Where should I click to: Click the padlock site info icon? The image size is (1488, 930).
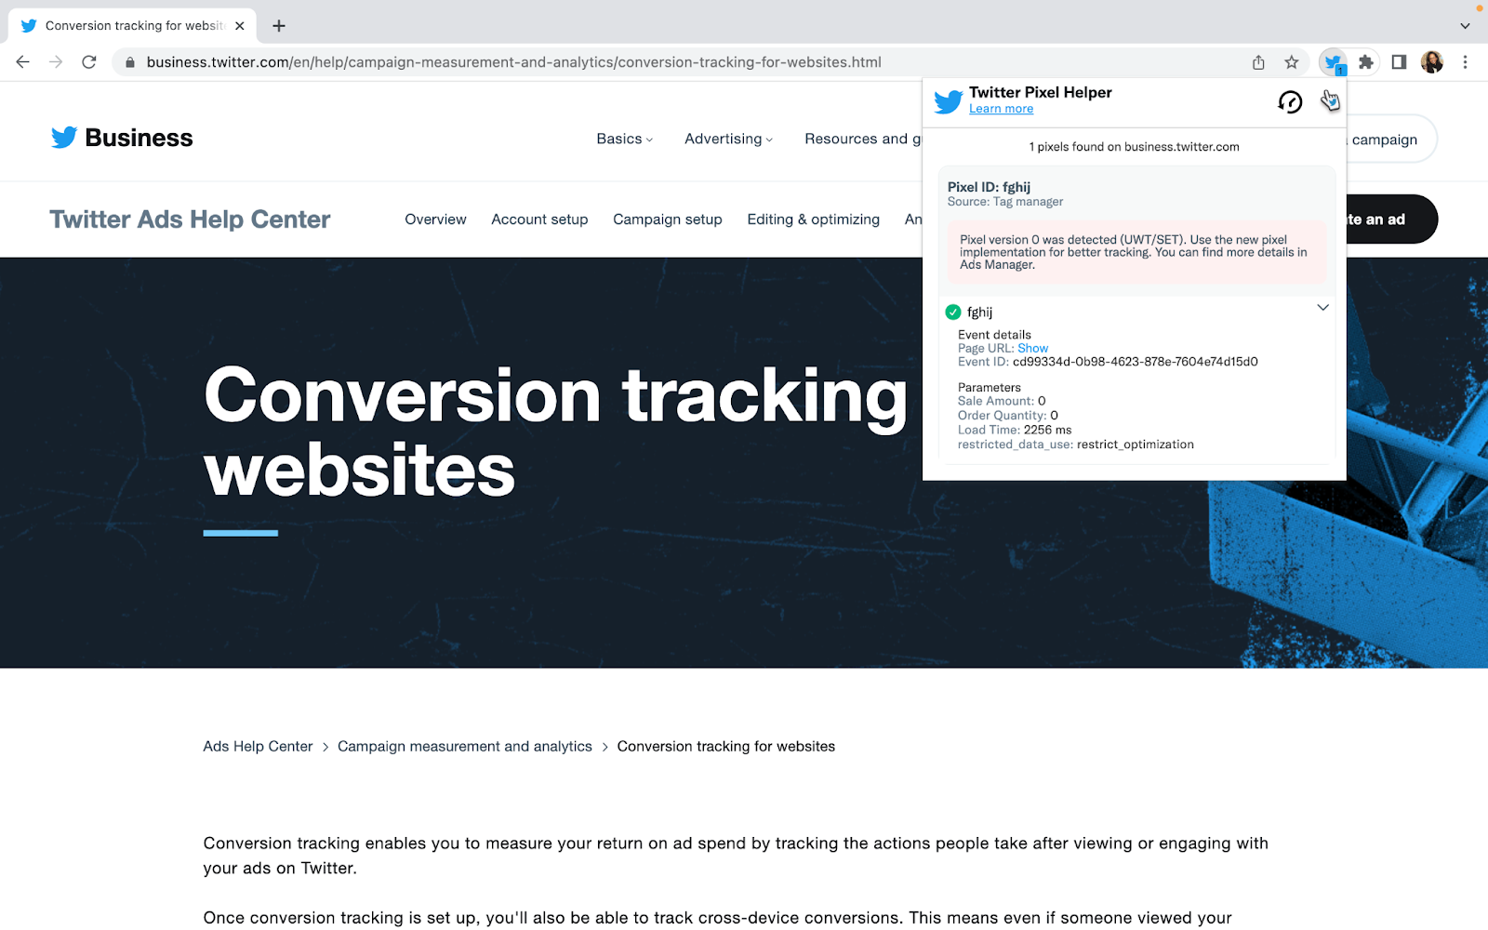[x=130, y=62]
